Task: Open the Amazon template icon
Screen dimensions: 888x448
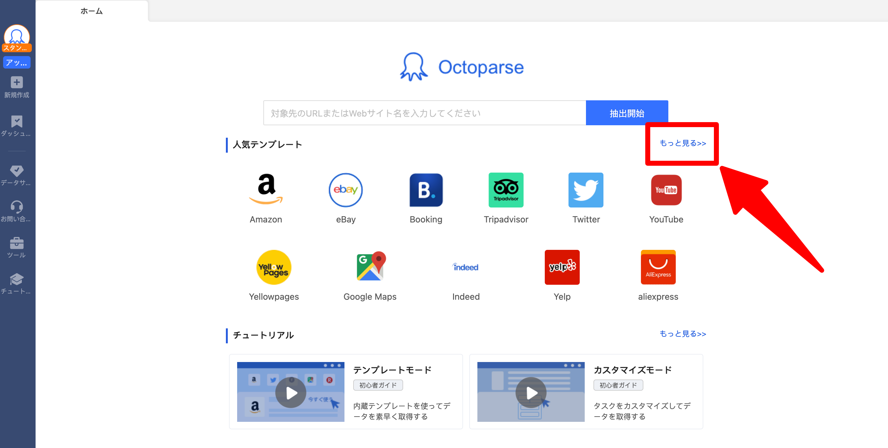Action: [266, 190]
